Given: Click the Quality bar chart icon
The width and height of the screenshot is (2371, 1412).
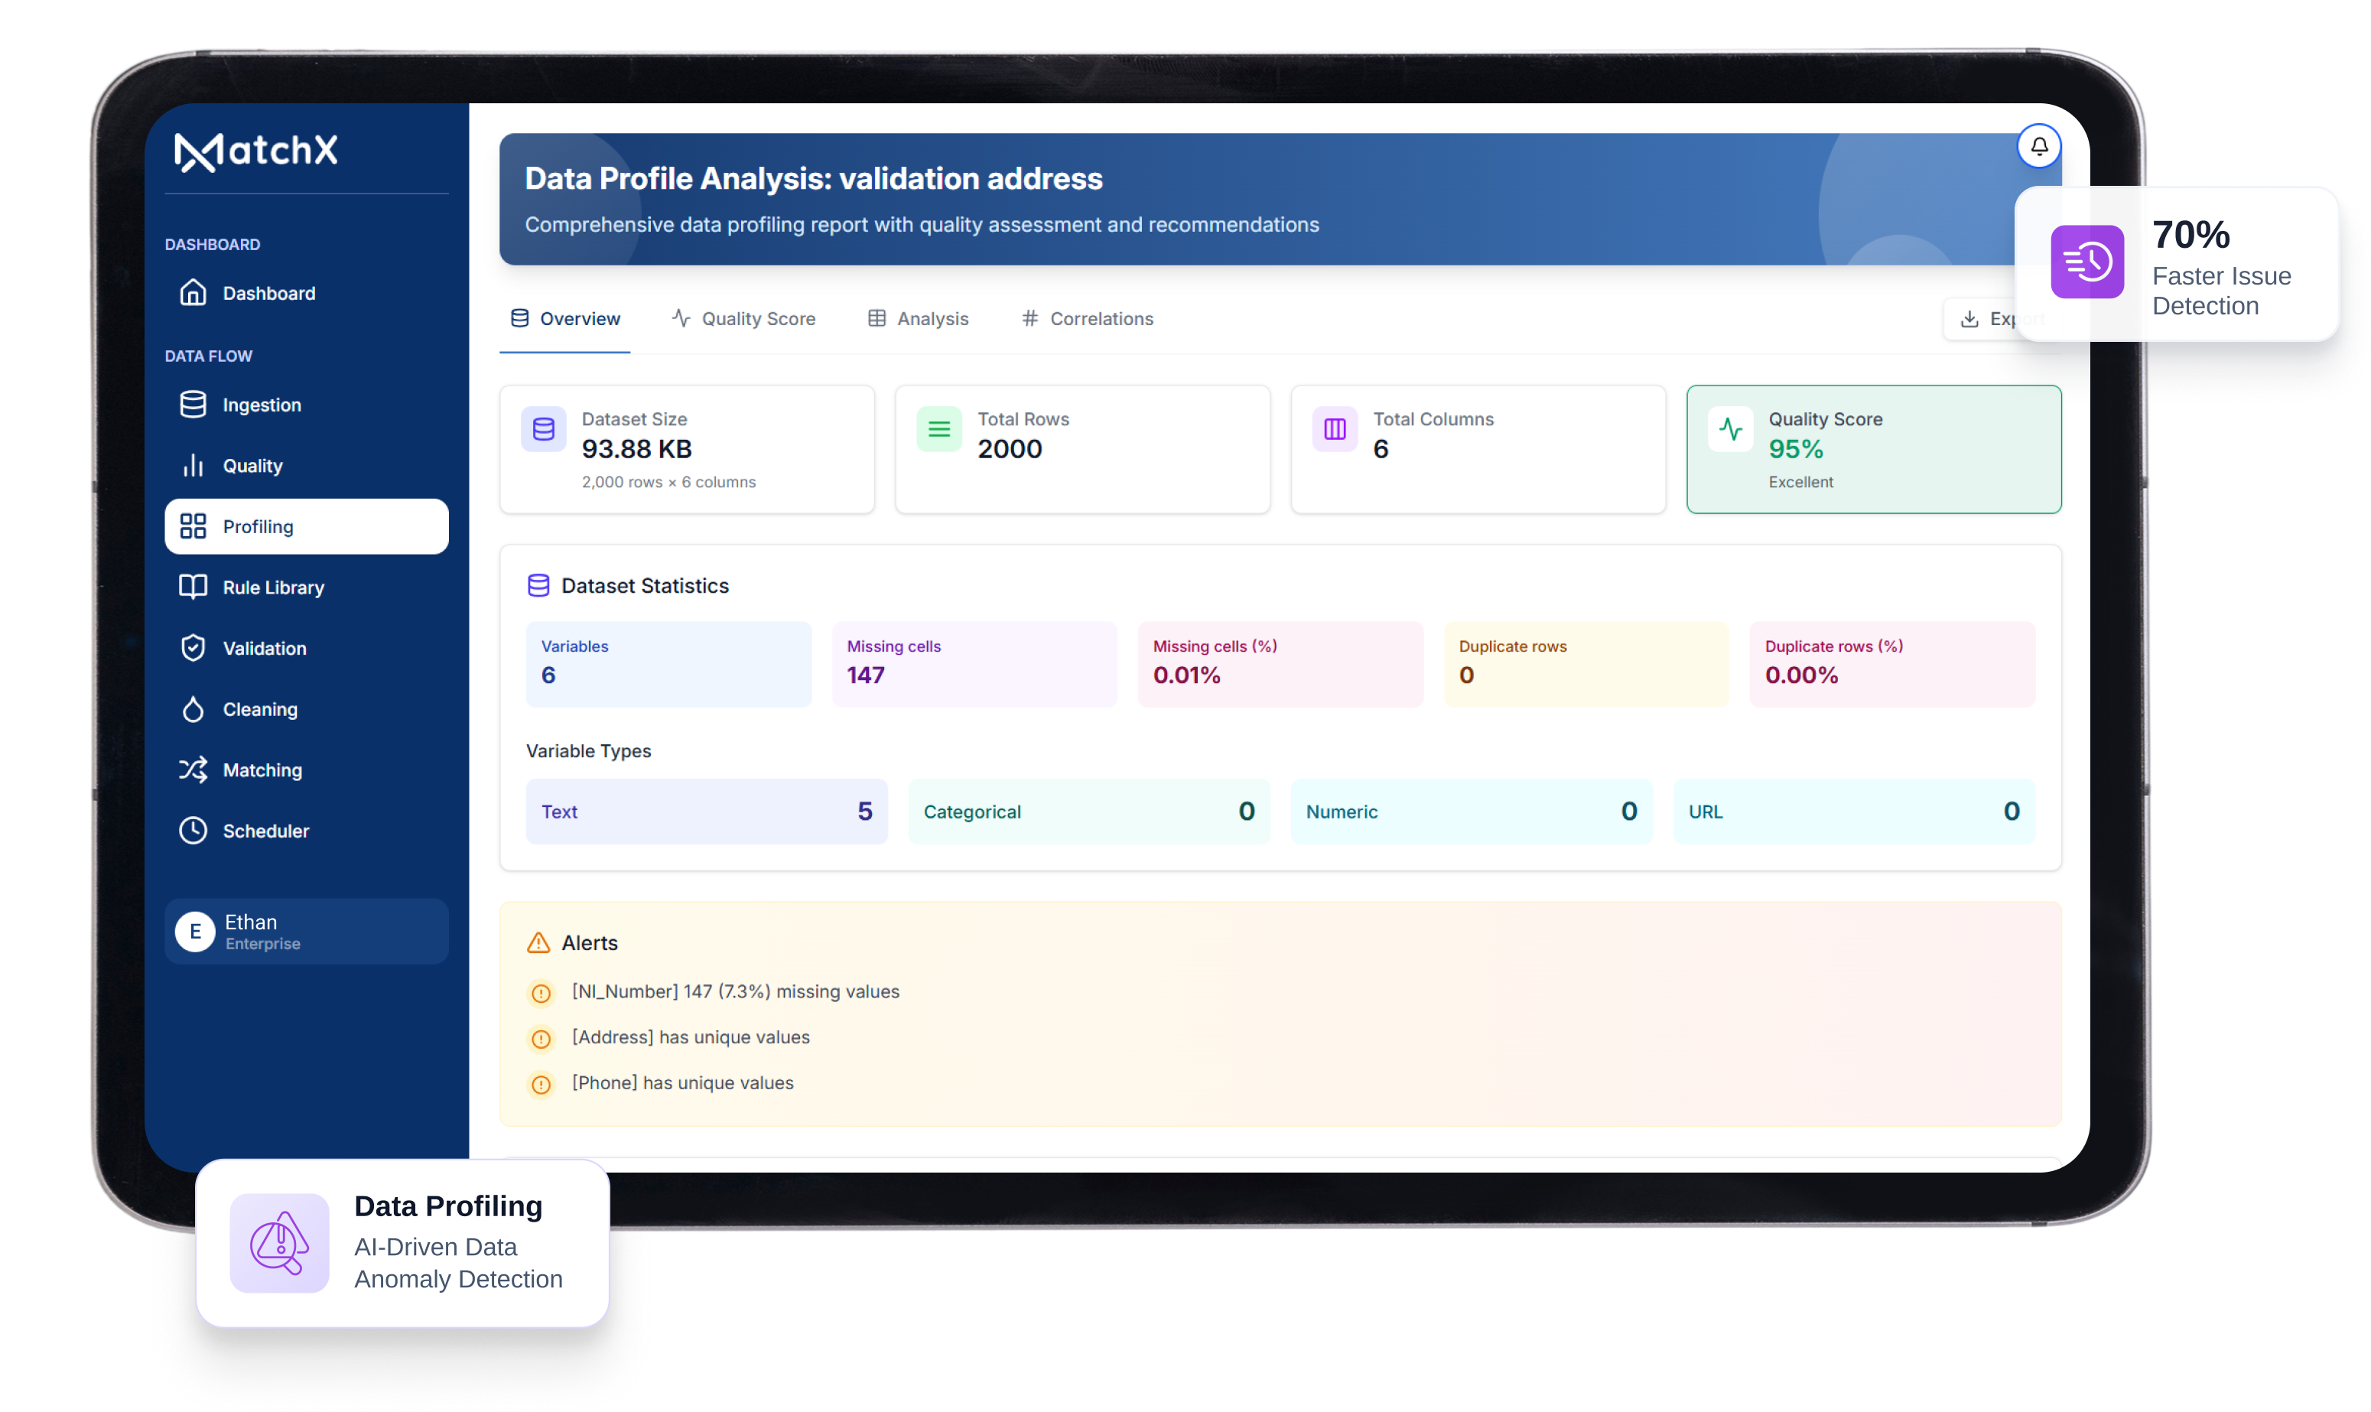Looking at the screenshot, I should coord(194,465).
